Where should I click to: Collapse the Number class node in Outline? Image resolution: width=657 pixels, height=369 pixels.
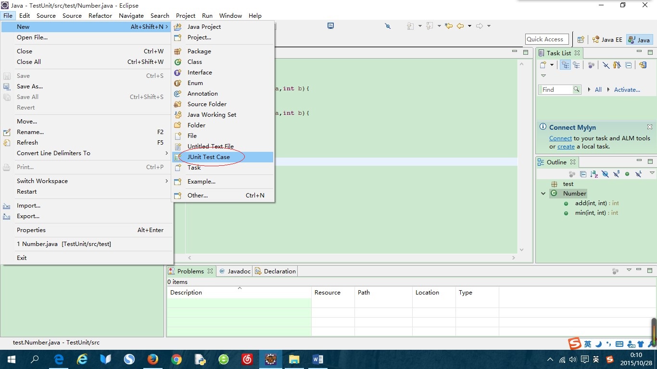(x=543, y=194)
